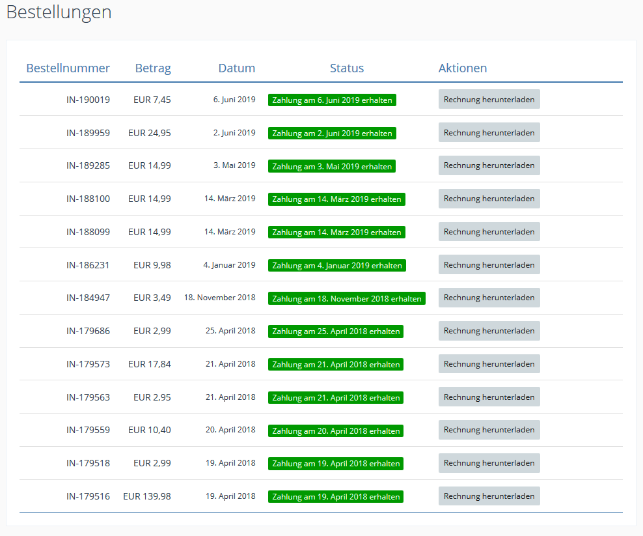Click Rechnung herunterladen for IN-189285

pyautogui.click(x=489, y=165)
